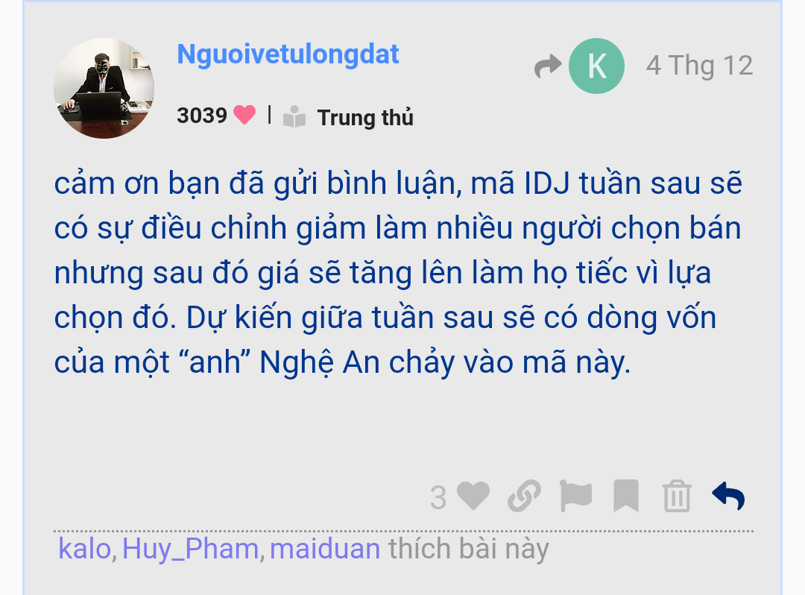Reply to the post with the blue arrow

pos(728,496)
